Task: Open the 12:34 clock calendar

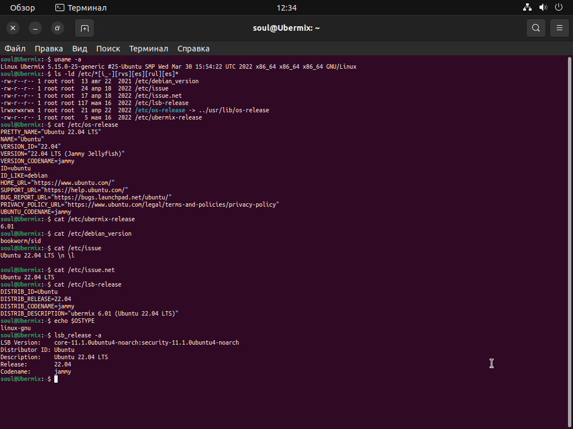Action: click(286, 8)
